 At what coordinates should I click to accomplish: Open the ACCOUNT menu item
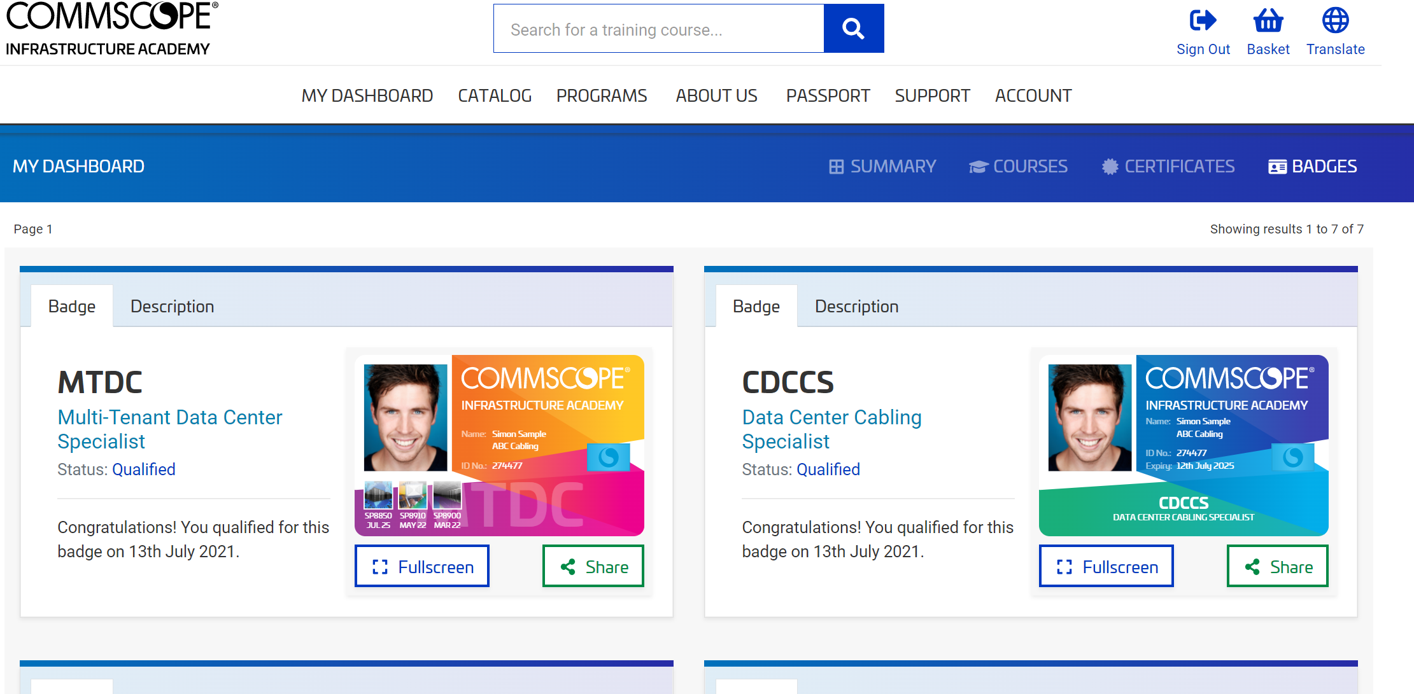1033,95
